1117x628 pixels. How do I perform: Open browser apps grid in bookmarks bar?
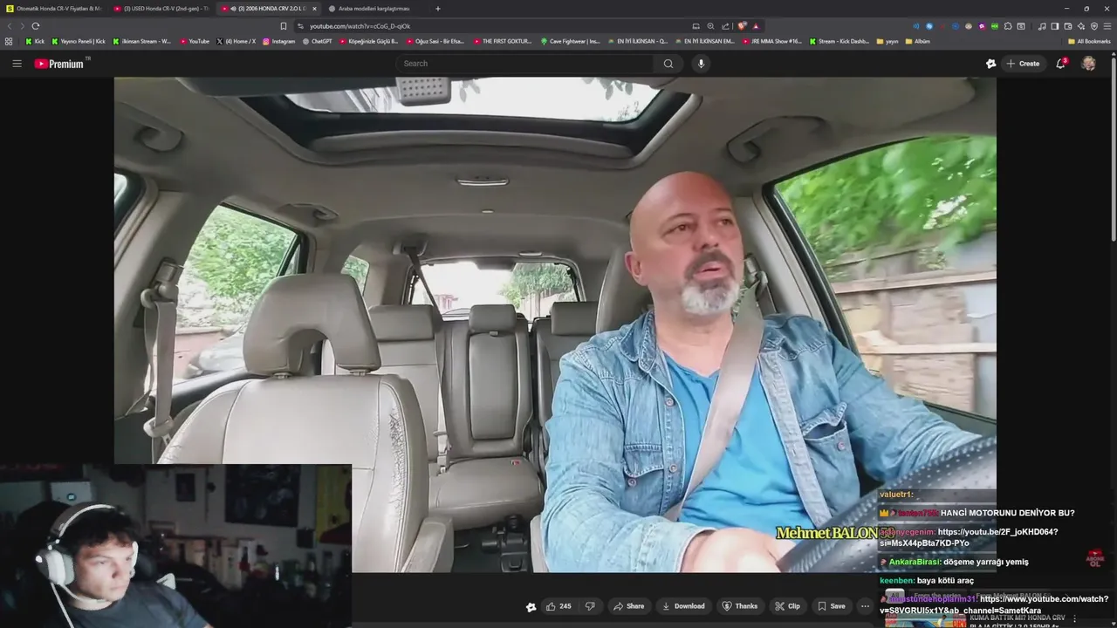pyautogui.click(x=9, y=41)
